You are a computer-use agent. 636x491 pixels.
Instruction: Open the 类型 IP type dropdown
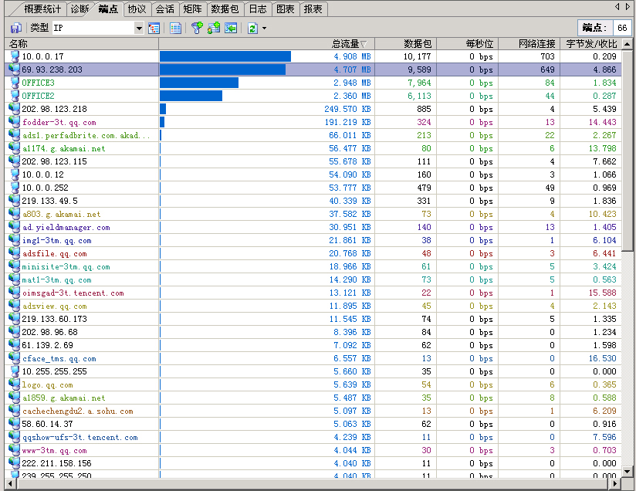[139, 28]
